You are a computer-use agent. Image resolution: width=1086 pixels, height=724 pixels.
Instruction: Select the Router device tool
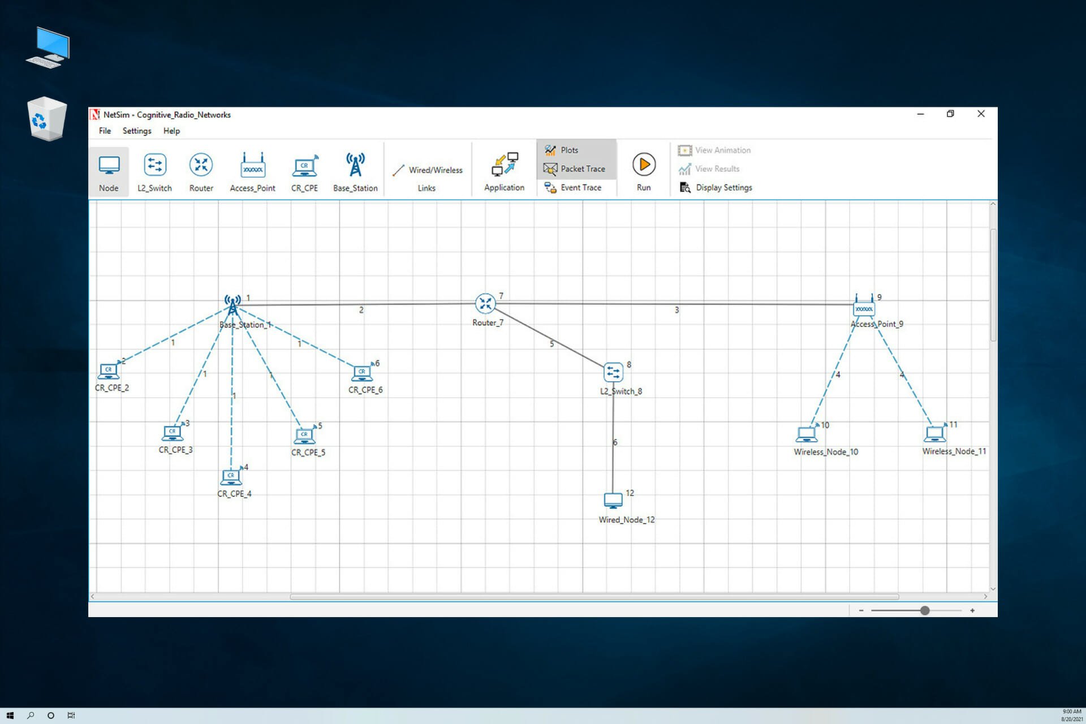click(201, 172)
